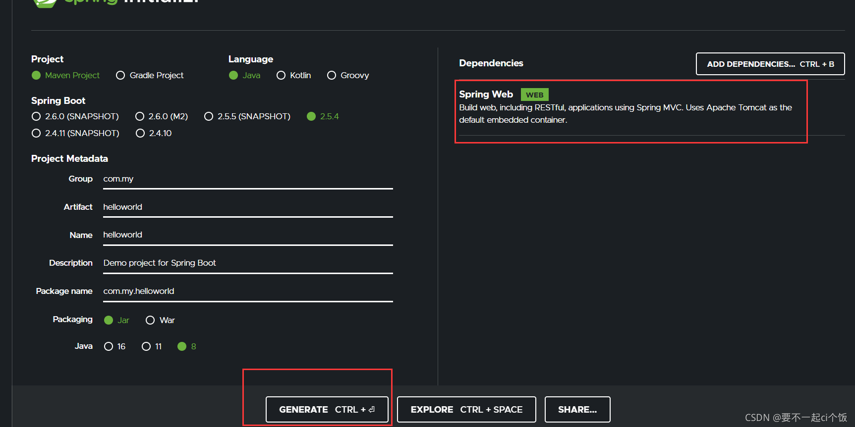The image size is (855, 427).
Task: Select Spring Boot 2.6.0 (M2)
Action: (x=162, y=116)
